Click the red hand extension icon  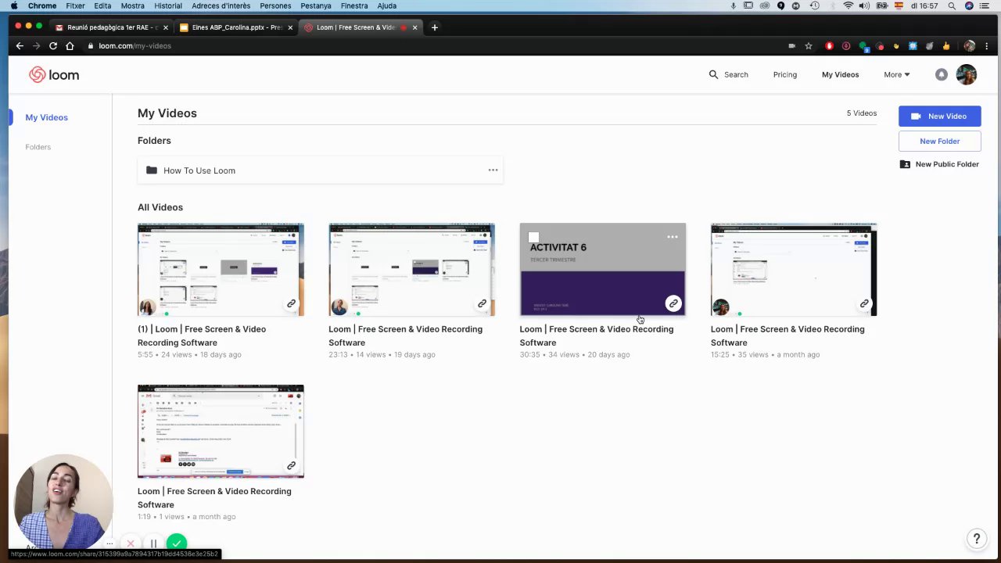[x=829, y=46]
